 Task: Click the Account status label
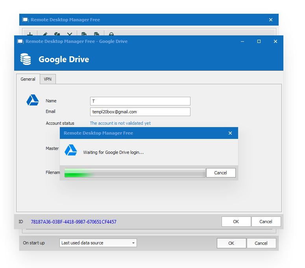coord(60,123)
